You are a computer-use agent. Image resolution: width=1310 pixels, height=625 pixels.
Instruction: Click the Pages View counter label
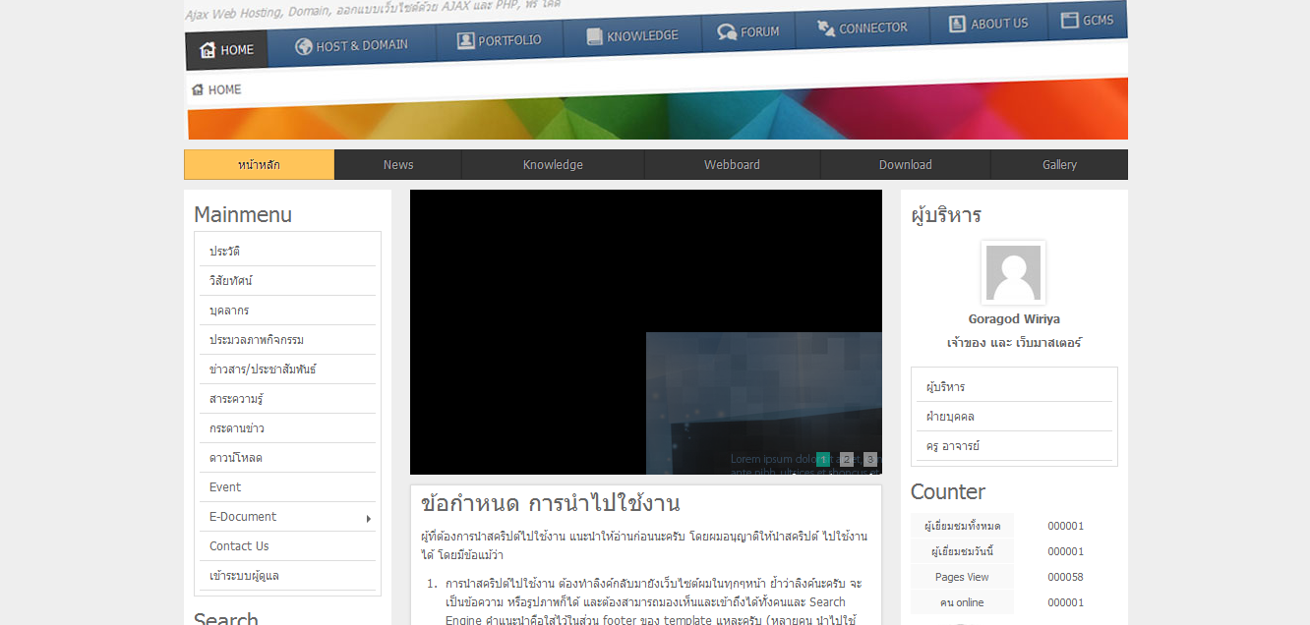pyautogui.click(x=962, y=577)
